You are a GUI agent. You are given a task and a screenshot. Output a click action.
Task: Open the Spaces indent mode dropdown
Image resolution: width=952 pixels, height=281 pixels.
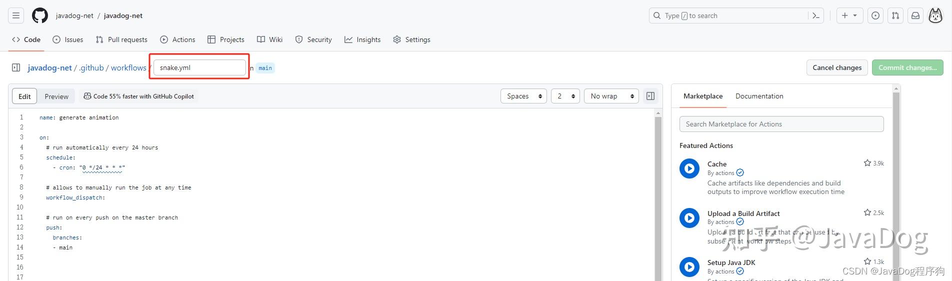[524, 96]
